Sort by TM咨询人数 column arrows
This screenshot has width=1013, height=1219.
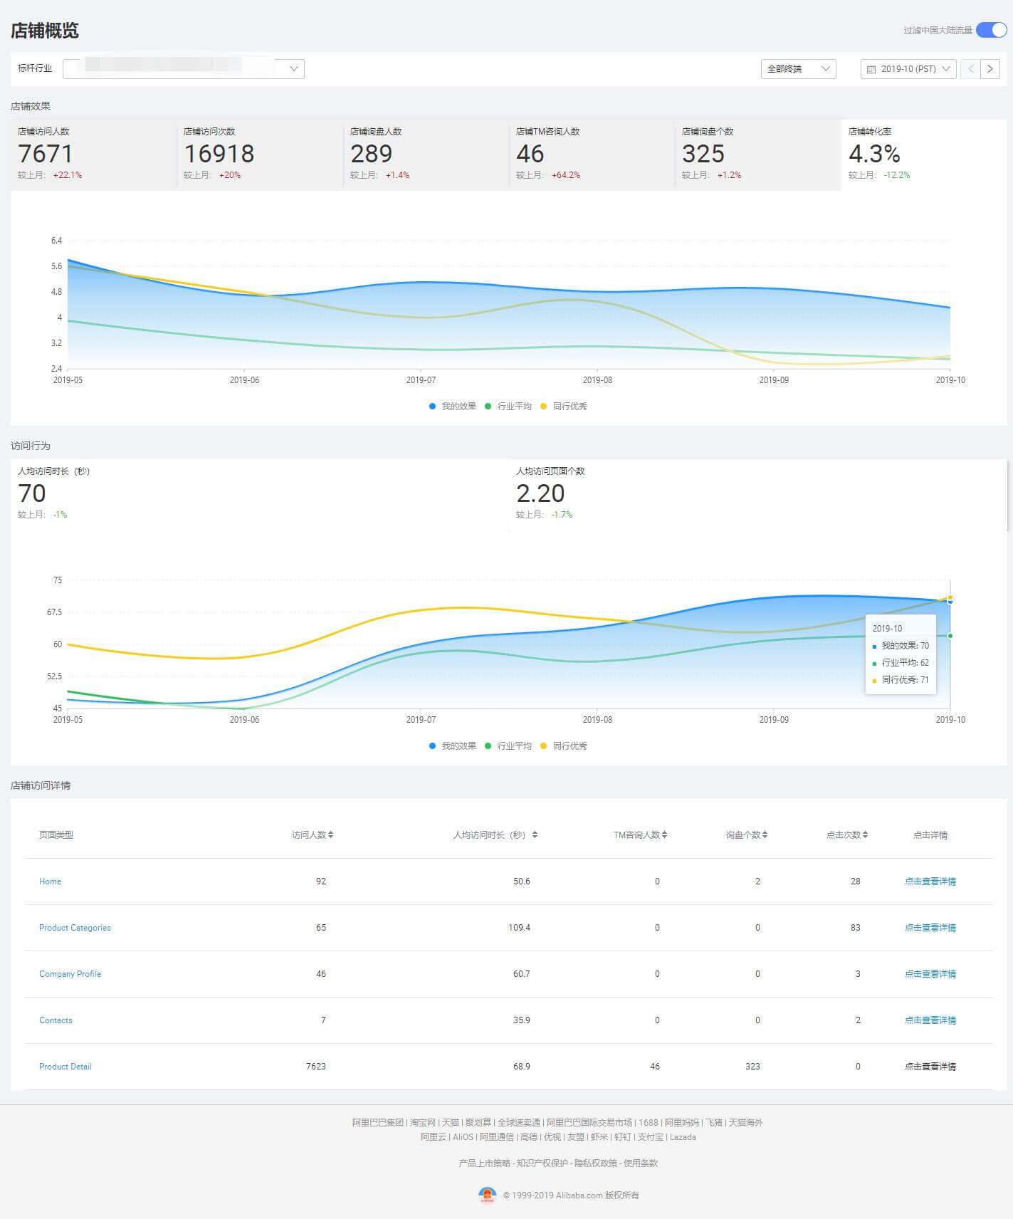664,835
